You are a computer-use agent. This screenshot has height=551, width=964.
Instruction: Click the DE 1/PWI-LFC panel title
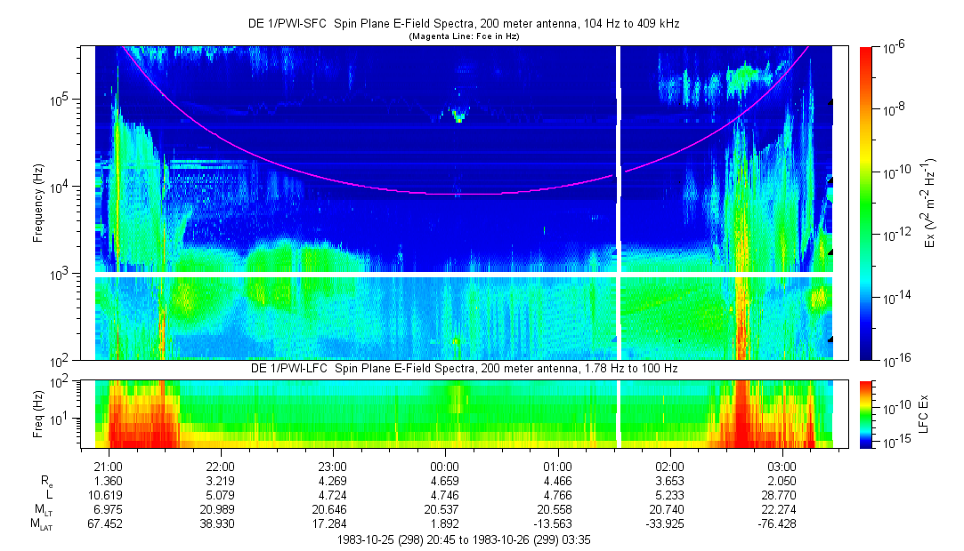click(463, 368)
